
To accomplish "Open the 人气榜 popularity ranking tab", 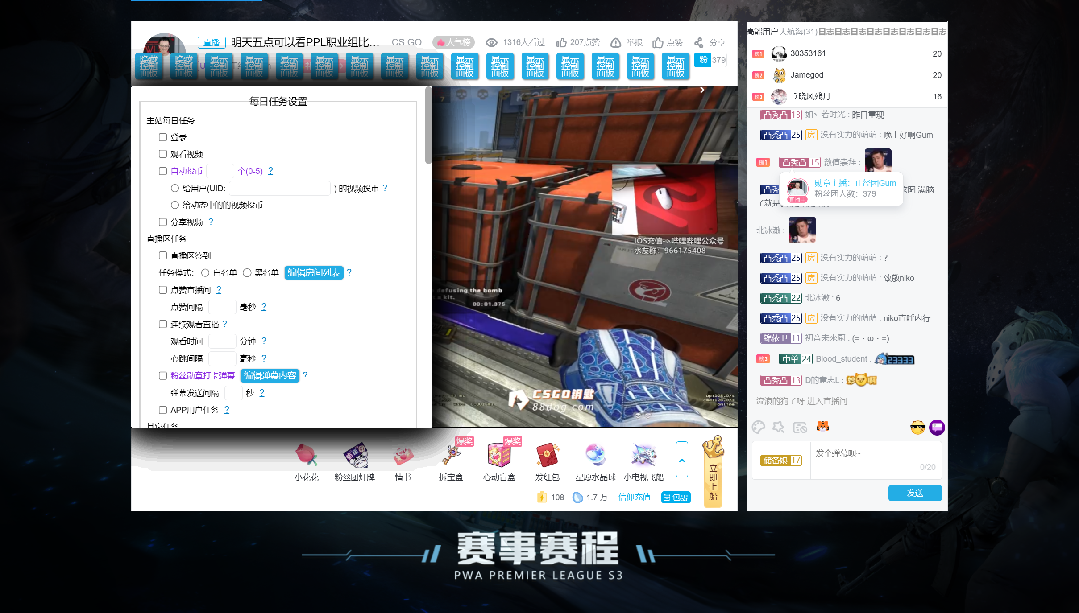I will (453, 42).
